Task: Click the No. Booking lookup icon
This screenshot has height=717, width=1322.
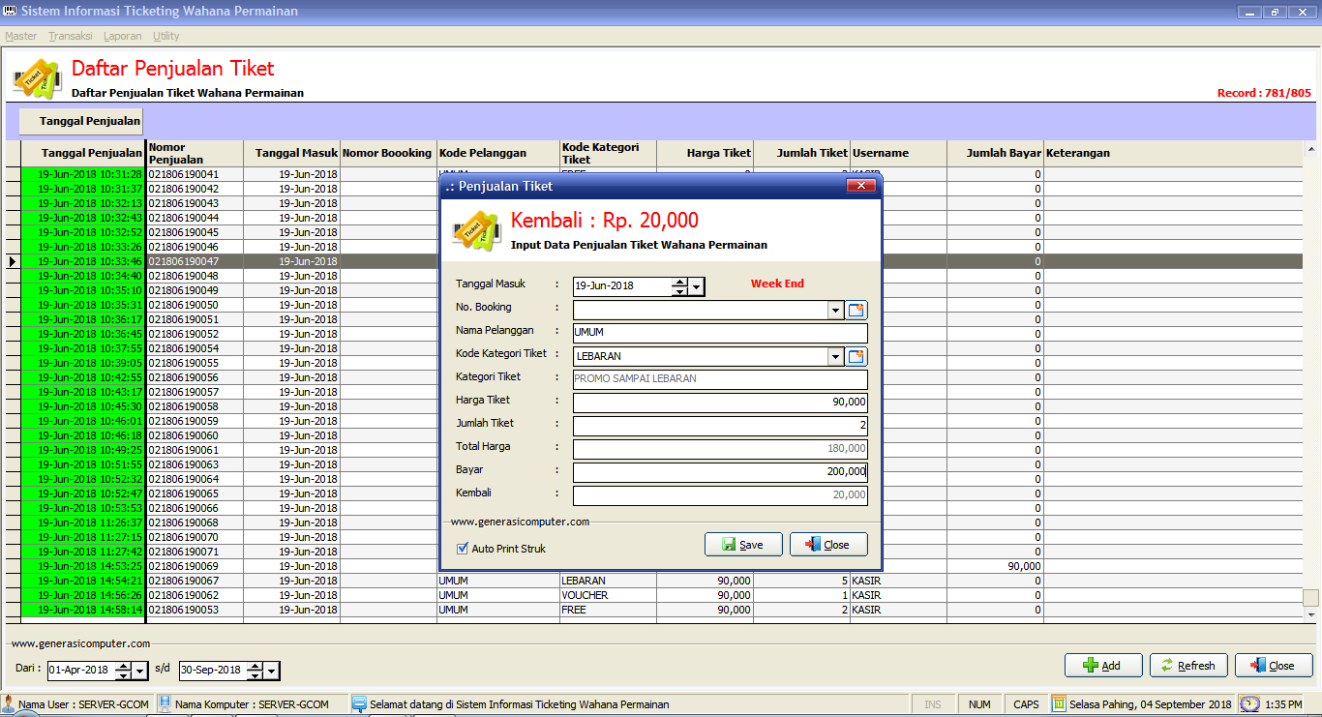Action: [857, 310]
